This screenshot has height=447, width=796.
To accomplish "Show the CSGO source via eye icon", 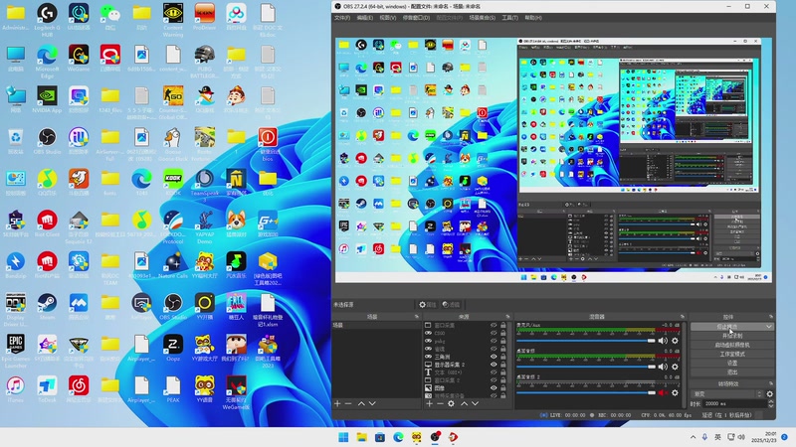I will 494,333.
